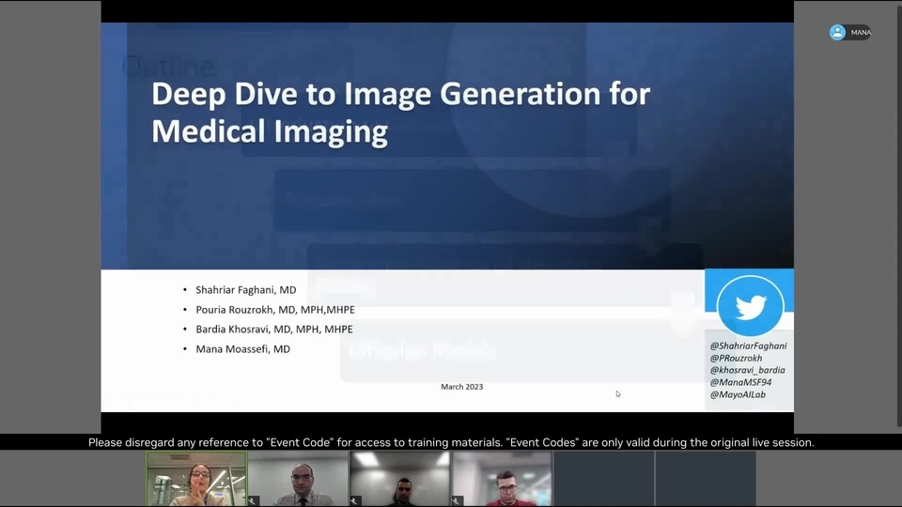The width and height of the screenshot is (902, 507).
Task: Click the slide title Deep Dive to Image Generation
Action: pos(400,113)
